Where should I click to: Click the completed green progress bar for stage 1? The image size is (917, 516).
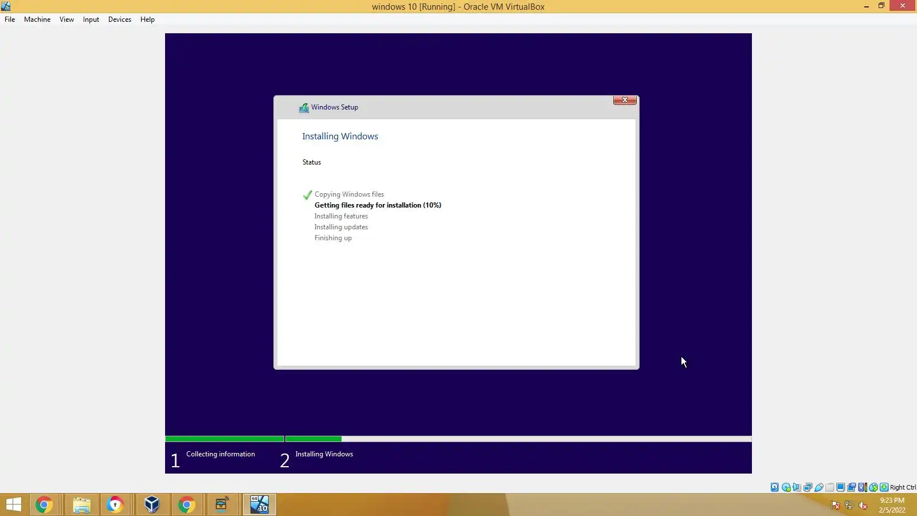tap(225, 439)
